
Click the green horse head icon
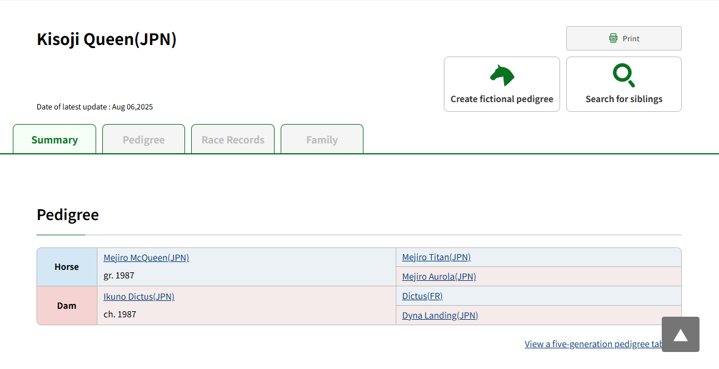click(502, 75)
